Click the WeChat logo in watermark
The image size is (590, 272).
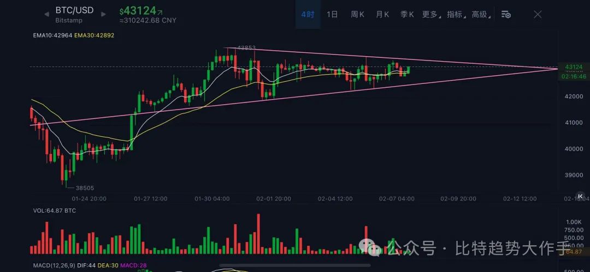tap(376, 248)
